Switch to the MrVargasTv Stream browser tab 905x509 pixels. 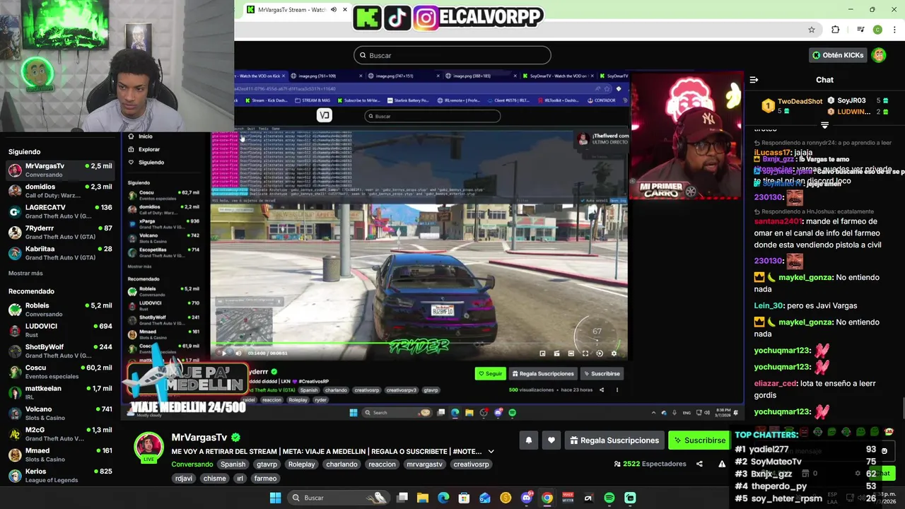coord(290,10)
